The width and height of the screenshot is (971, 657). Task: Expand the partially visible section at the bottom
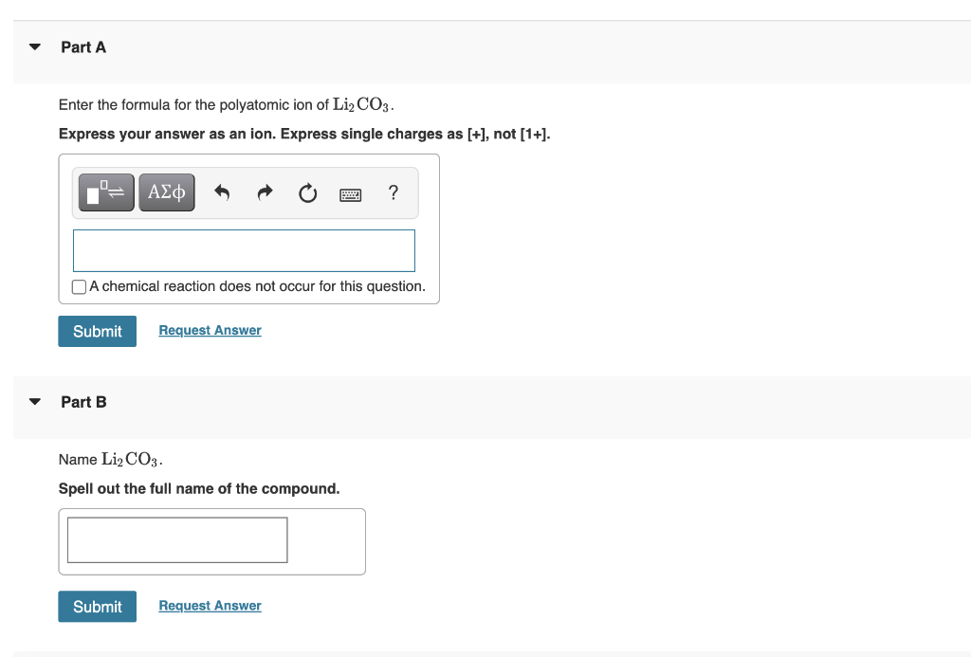click(x=34, y=654)
